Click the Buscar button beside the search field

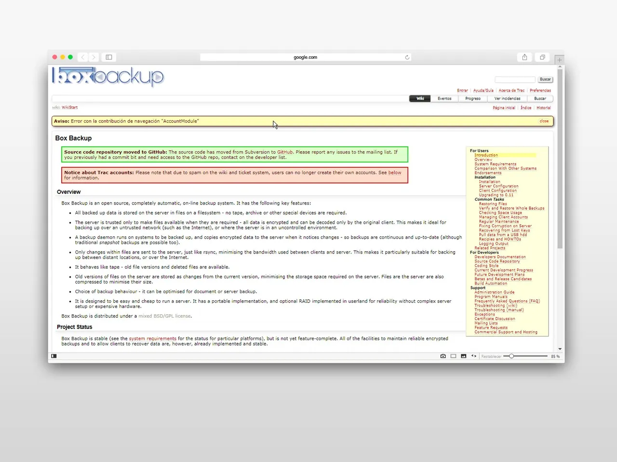point(545,79)
